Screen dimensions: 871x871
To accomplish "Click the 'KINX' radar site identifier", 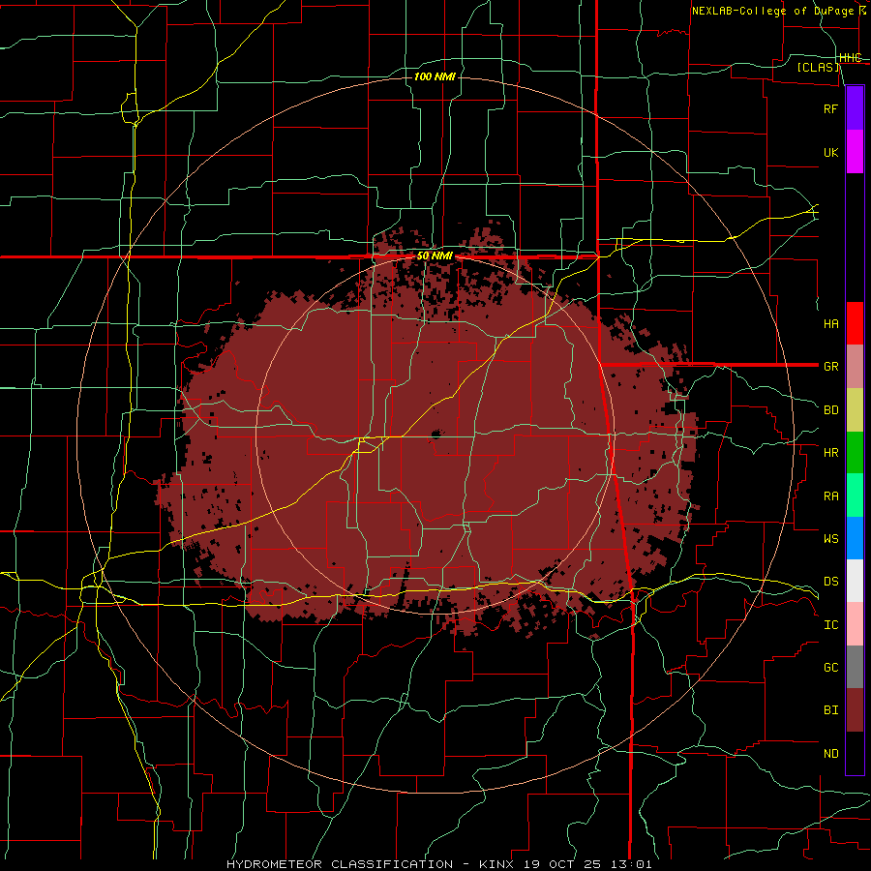I will click(496, 864).
